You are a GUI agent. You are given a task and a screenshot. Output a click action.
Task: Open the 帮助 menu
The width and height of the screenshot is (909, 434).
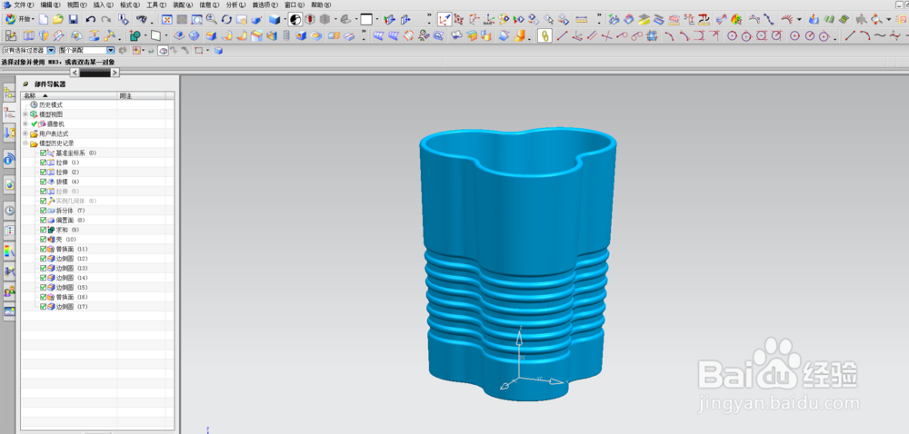click(321, 5)
